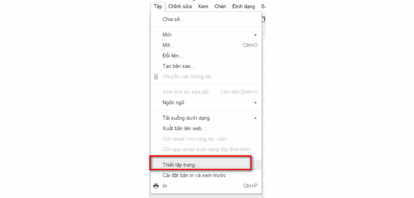Select Cài đặt bản in và xem trước
414x198 pixels.
point(206,175)
